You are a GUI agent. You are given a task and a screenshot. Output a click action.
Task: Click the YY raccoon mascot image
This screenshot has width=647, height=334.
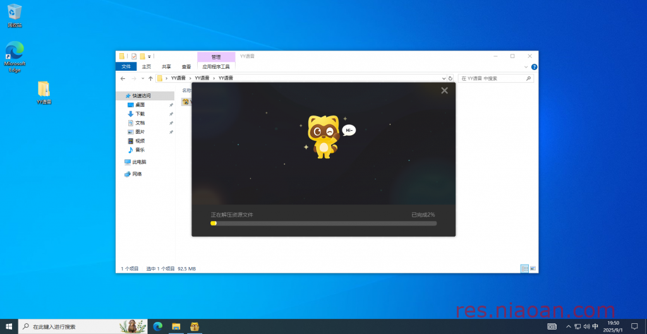click(x=324, y=136)
